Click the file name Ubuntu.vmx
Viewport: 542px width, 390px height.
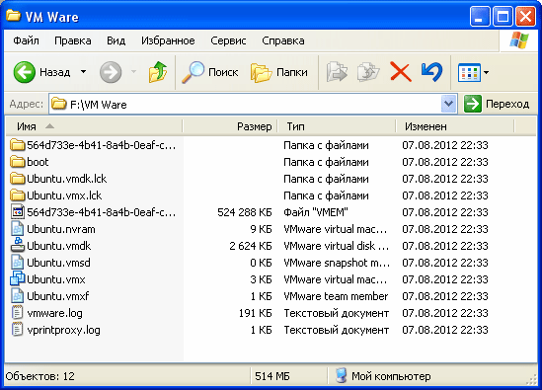click(56, 279)
